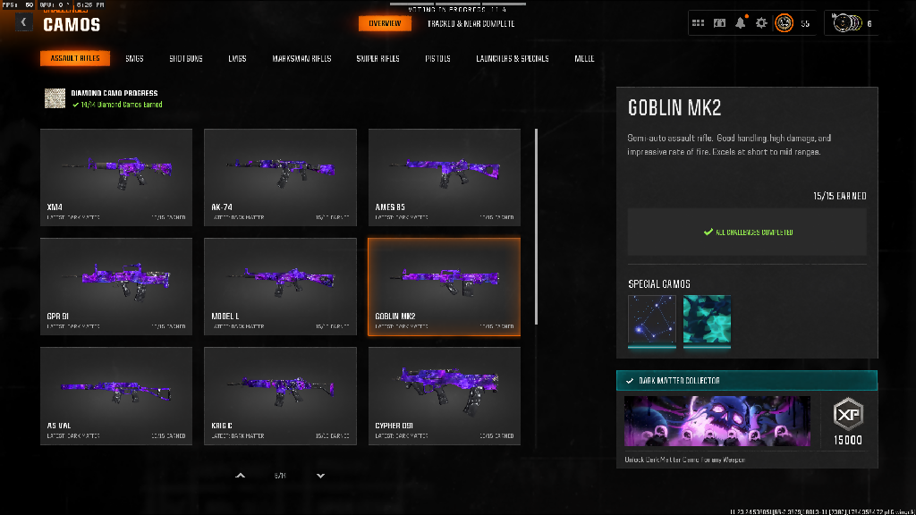The height and width of the screenshot is (515, 916).
Task: Switch to the SMGs tab
Action: (x=134, y=59)
